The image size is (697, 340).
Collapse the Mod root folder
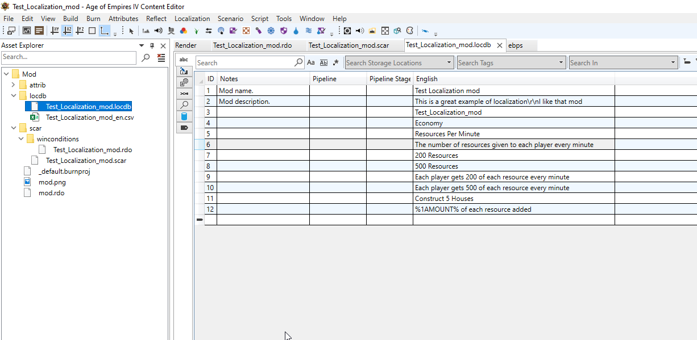click(6, 74)
